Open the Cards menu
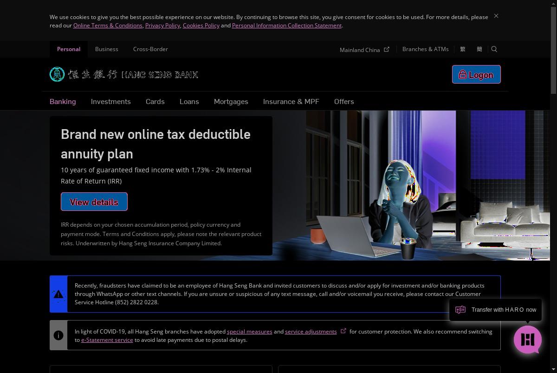557x373 pixels. [155, 101]
